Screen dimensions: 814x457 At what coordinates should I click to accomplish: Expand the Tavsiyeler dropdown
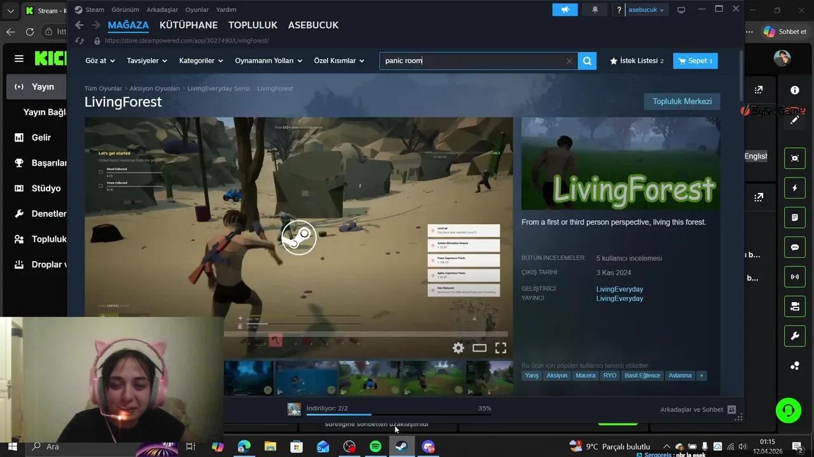(147, 61)
